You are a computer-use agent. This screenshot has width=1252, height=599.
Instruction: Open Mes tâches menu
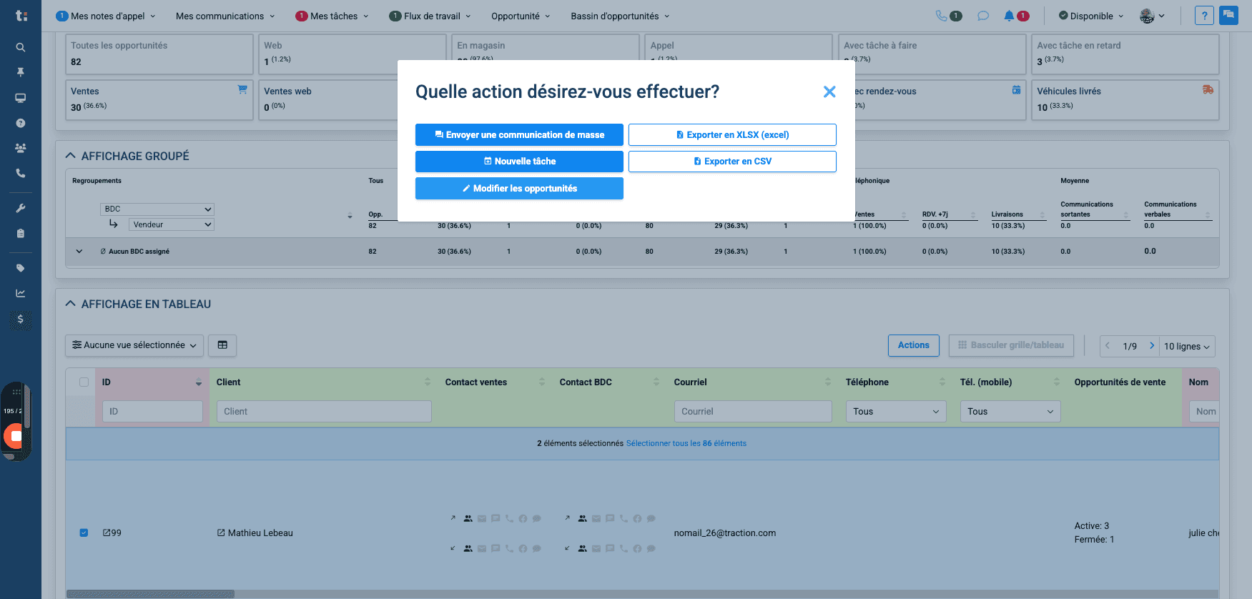coord(332,16)
